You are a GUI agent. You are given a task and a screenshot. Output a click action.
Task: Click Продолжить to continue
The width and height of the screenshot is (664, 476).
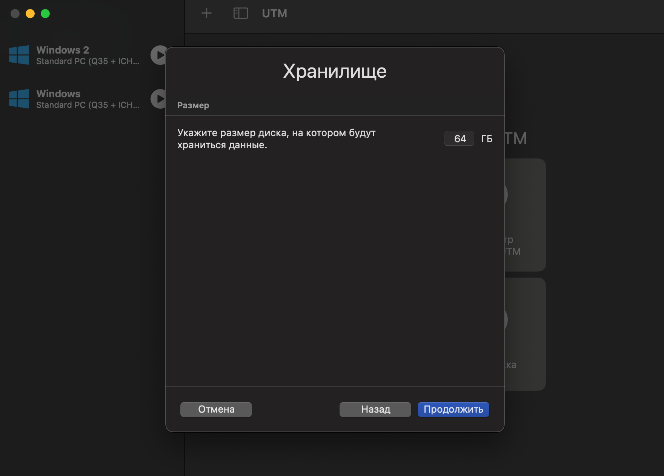pos(453,409)
